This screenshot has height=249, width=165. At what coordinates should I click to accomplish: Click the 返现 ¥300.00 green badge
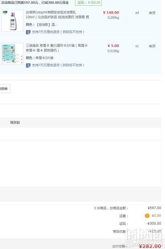88,3
